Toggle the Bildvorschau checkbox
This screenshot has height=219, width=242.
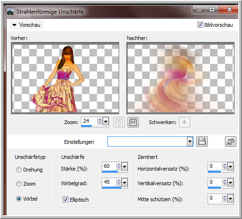pyautogui.click(x=200, y=25)
